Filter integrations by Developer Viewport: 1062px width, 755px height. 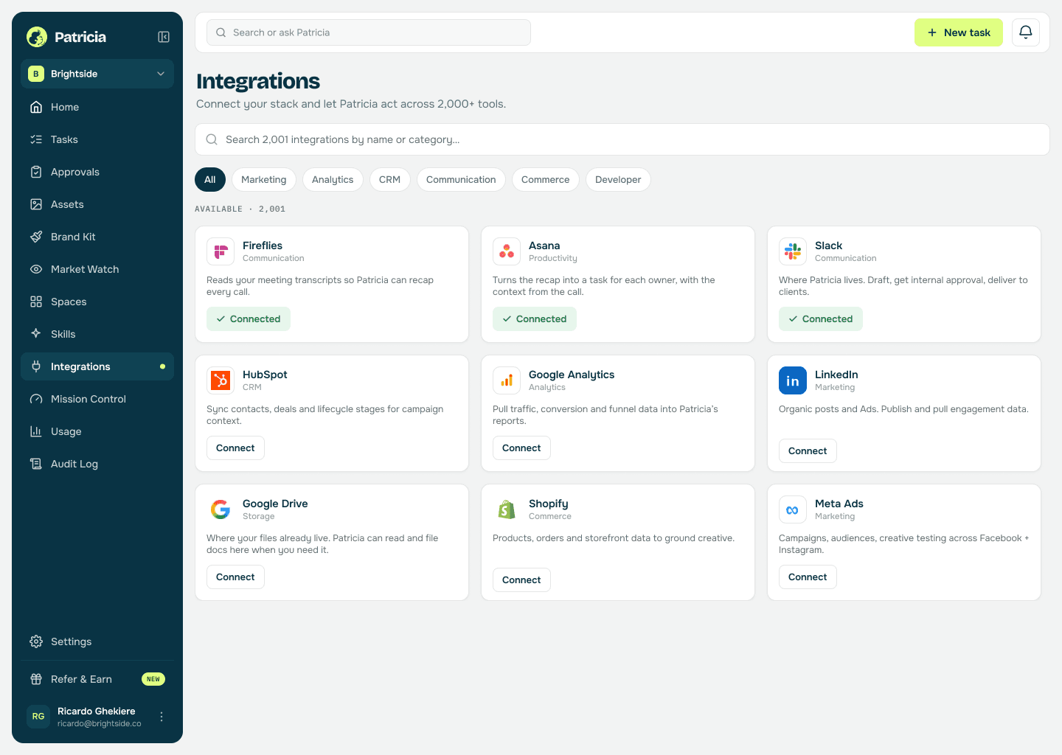pyautogui.click(x=618, y=180)
